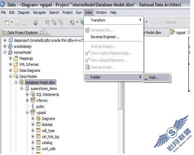Expand the depproject node
The height and width of the screenshot is (155, 194).
(x=5, y=40)
